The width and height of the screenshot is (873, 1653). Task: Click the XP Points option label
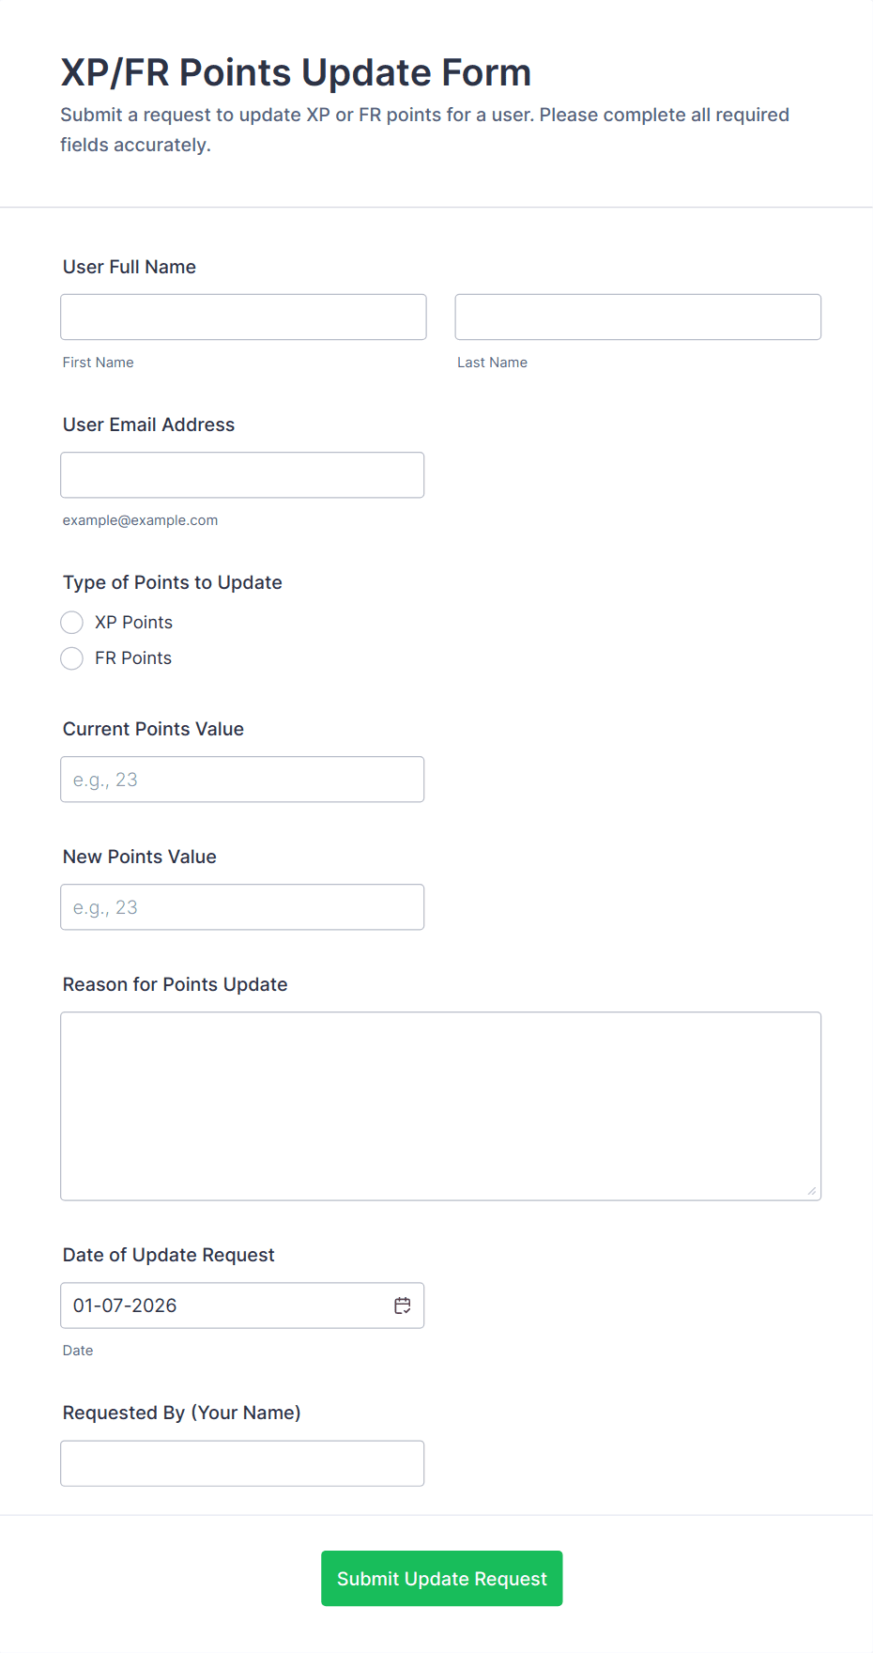click(133, 623)
